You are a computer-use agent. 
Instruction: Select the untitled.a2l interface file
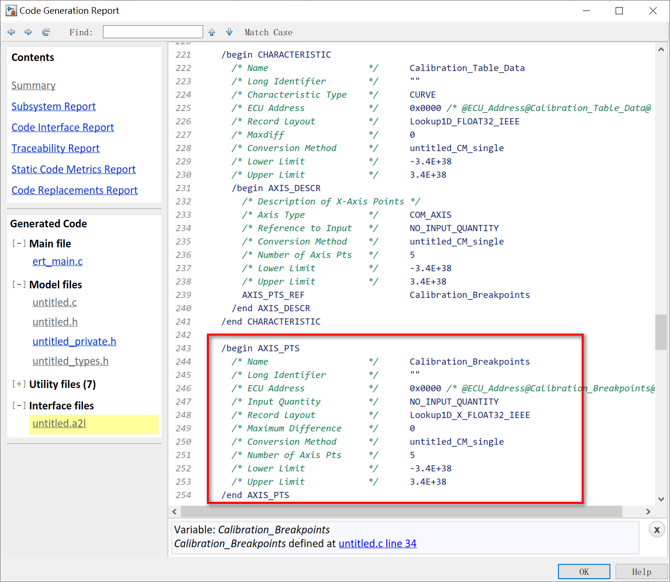tap(59, 423)
